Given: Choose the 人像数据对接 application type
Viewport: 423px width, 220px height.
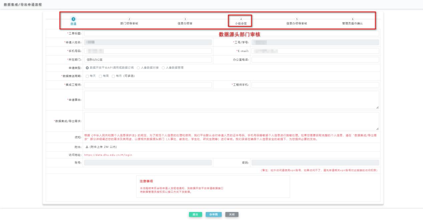Looking at the screenshot, I should point(138,68).
